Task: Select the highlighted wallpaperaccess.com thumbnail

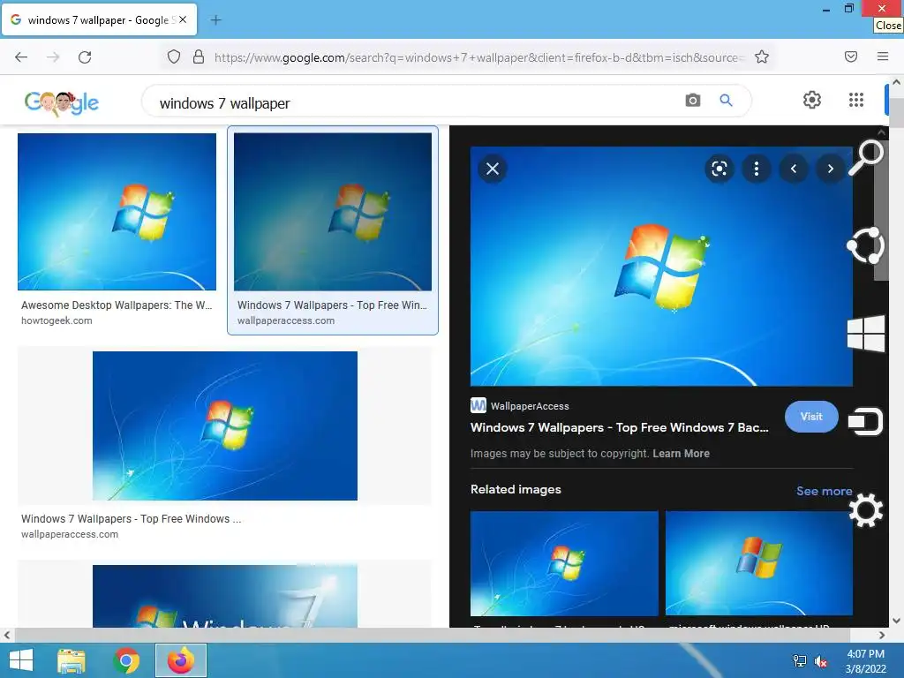Action: tap(333, 212)
